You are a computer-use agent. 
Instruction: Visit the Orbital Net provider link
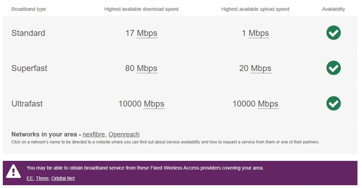pyautogui.click(x=63, y=178)
